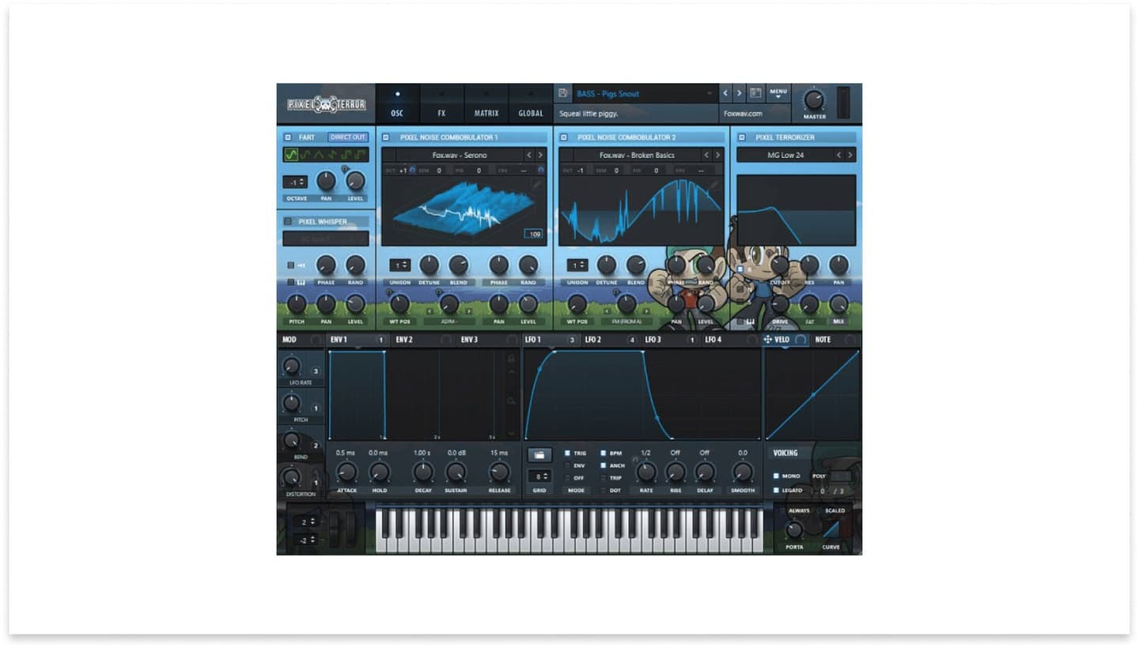Image resolution: width=1139 pixels, height=648 pixels.
Task: Open the MENU dropdown
Action: 778,93
